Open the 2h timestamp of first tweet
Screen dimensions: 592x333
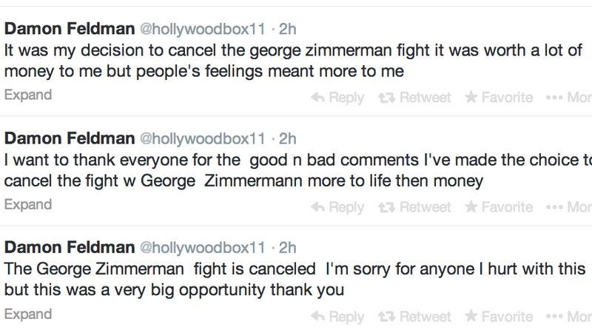click(x=287, y=29)
